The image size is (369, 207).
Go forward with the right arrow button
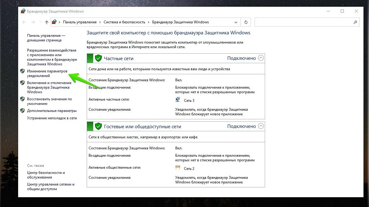pos(33,22)
